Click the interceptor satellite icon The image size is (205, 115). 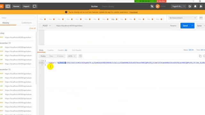click(x=152, y=6)
